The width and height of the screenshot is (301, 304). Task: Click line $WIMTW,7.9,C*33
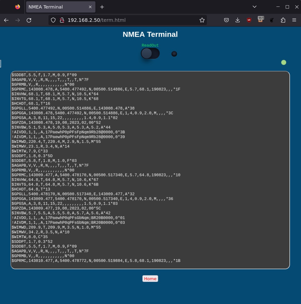pos(30,151)
